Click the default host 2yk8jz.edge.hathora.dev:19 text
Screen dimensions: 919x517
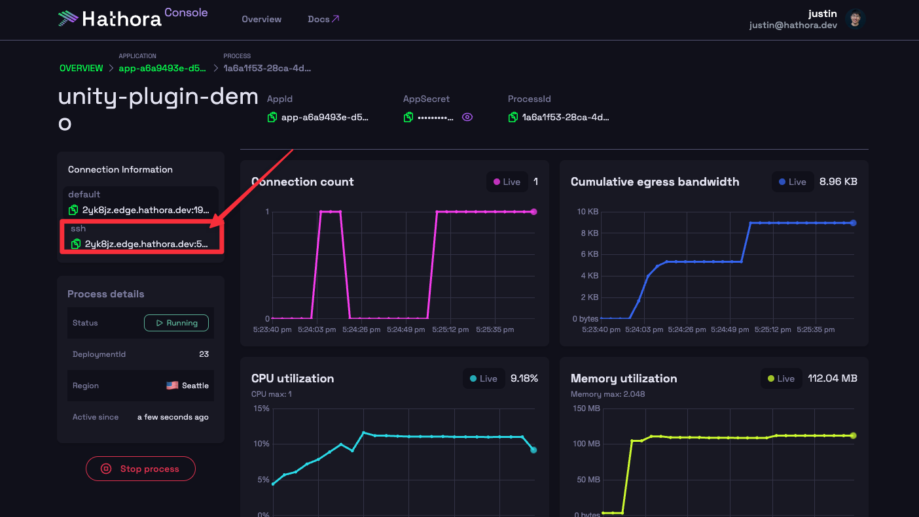point(146,210)
